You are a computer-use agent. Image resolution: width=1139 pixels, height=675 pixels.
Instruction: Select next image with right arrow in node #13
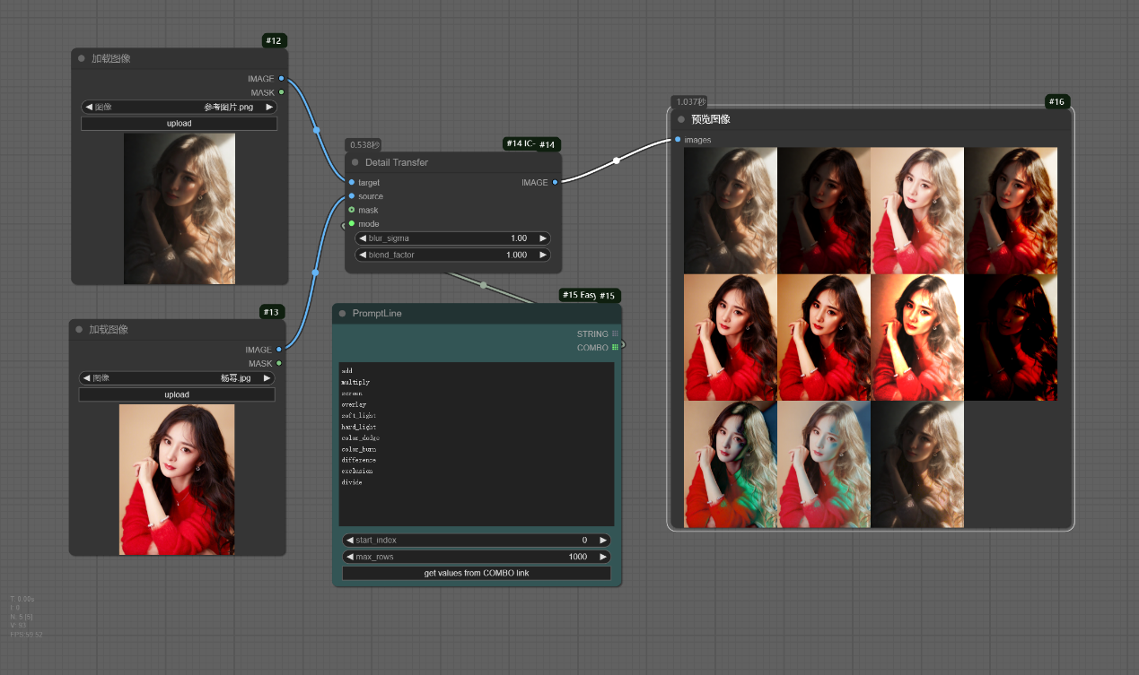267,378
